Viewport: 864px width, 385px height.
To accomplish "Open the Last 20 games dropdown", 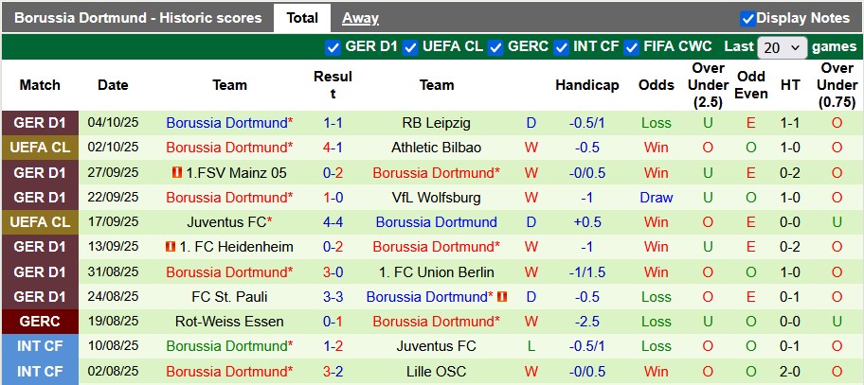I will coord(782,47).
